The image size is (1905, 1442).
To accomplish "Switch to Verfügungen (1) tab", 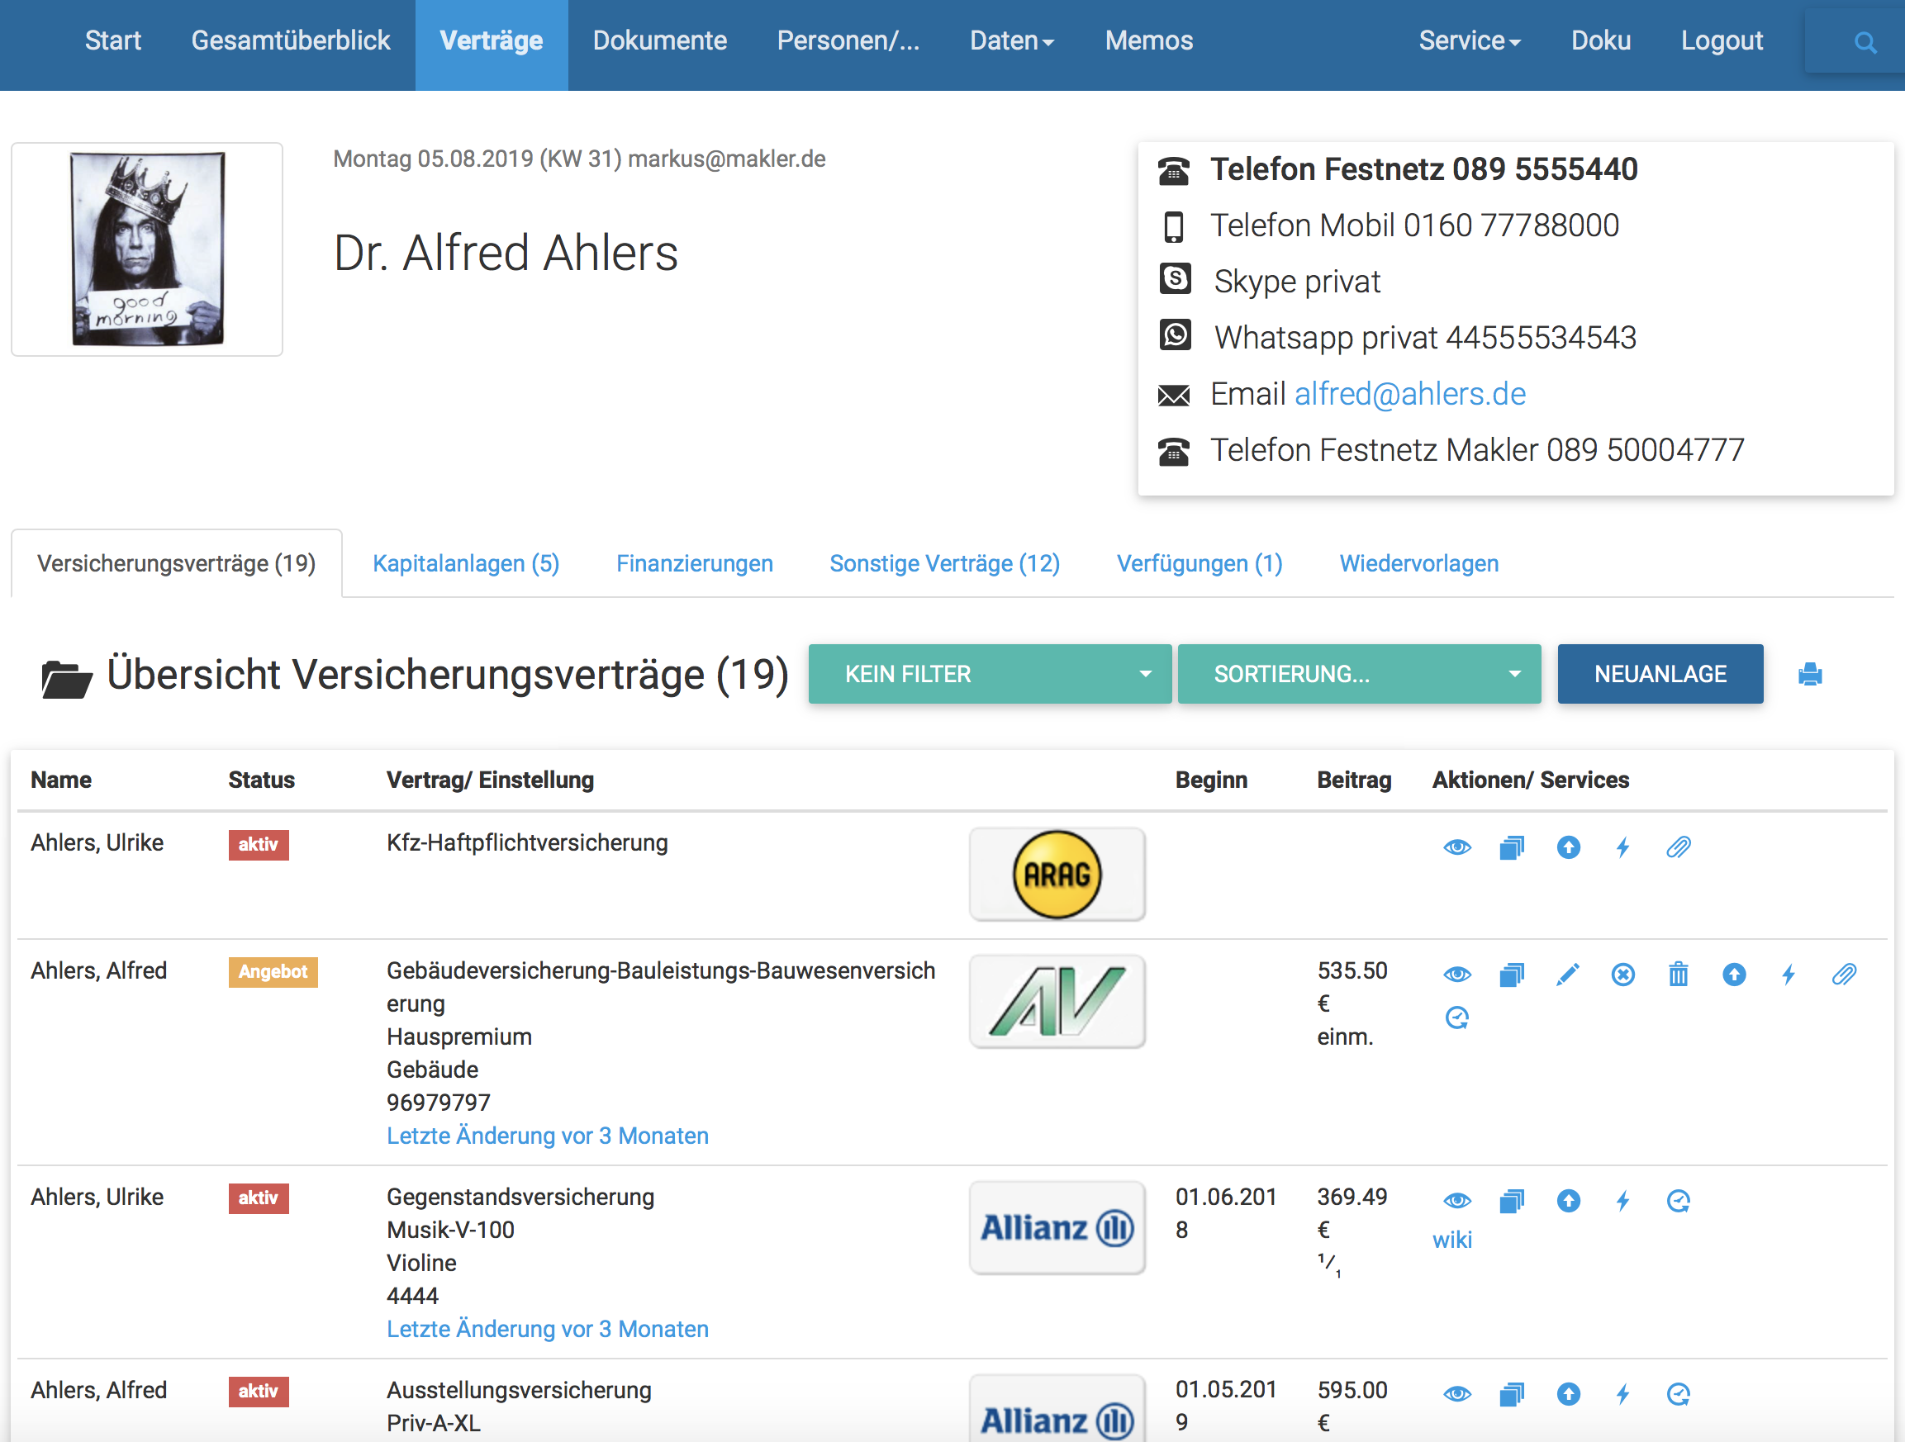I will click(x=1200, y=563).
